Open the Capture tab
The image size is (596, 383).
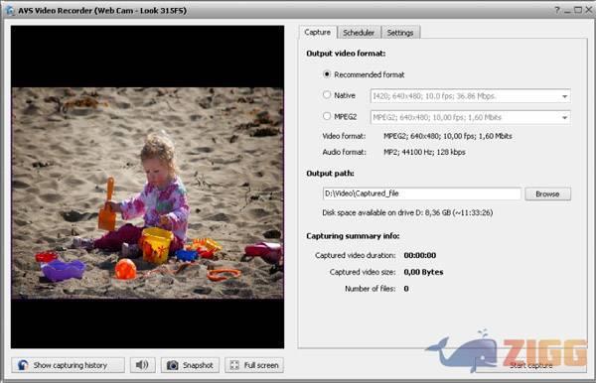click(x=318, y=33)
